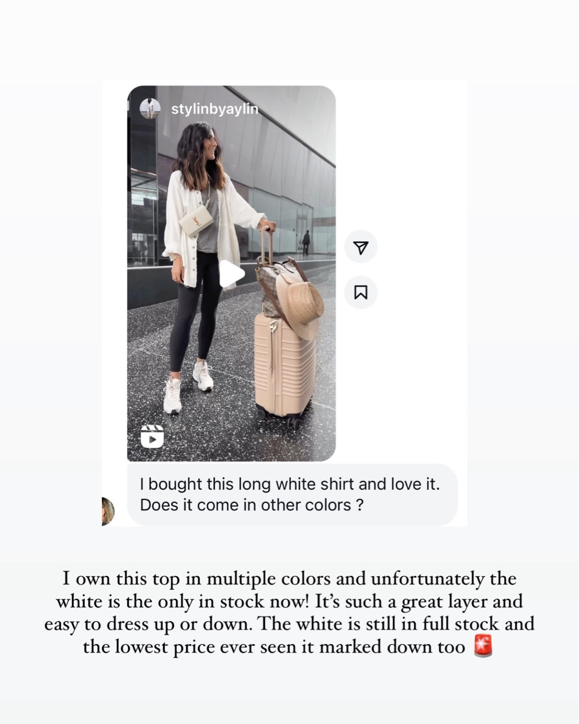Image resolution: width=579 pixels, height=724 pixels.
Task: Save the reel with the bookmark icon
Action: [361, 292]
